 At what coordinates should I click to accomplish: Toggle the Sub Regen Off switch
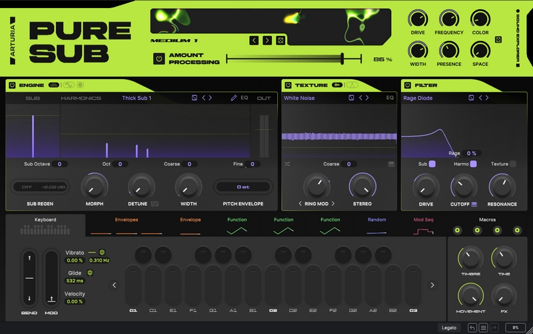coord(27,187)
